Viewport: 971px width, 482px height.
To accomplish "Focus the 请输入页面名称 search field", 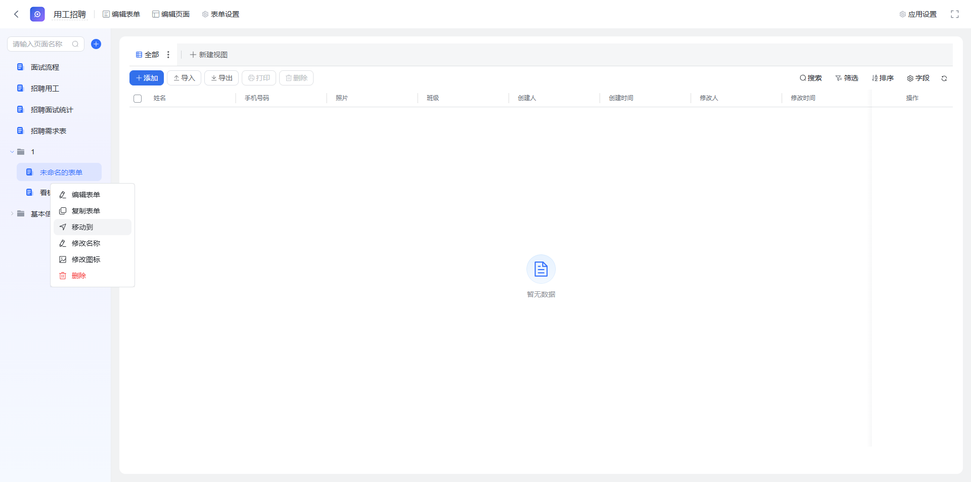I will (41, 44).
